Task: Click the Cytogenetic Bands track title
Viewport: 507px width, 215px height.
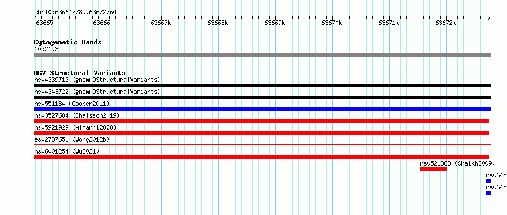Action: [68, 42]
